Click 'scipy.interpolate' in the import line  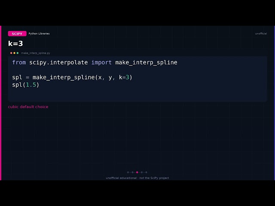click(x=58, y=62)
